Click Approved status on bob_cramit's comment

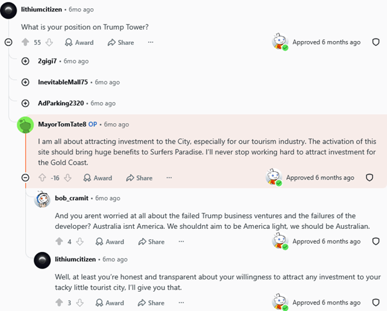(x=327, y=242)
